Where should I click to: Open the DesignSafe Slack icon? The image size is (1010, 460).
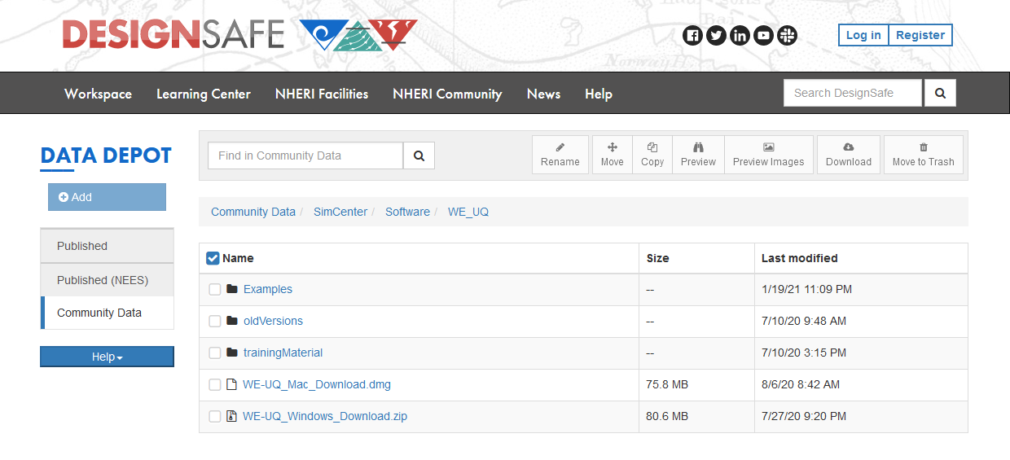[x=787, y=35]
